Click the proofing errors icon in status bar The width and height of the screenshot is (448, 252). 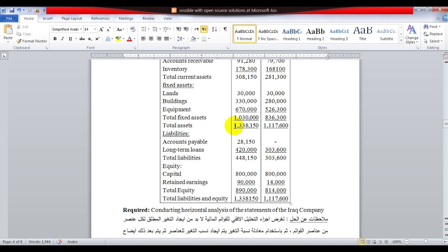pyautogui.click(x=59, y=242)
